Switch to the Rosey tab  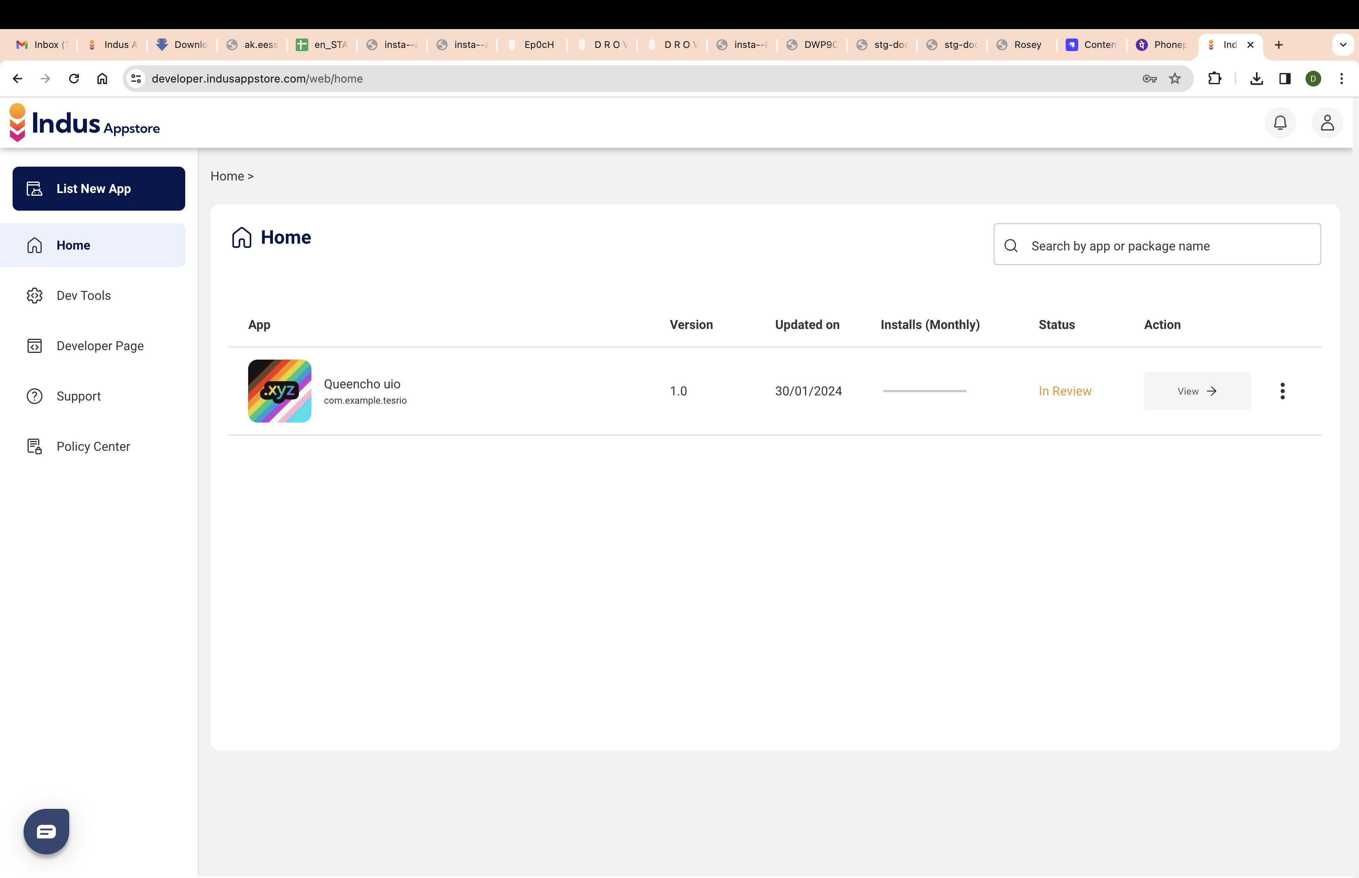(x=1022, y=44)
